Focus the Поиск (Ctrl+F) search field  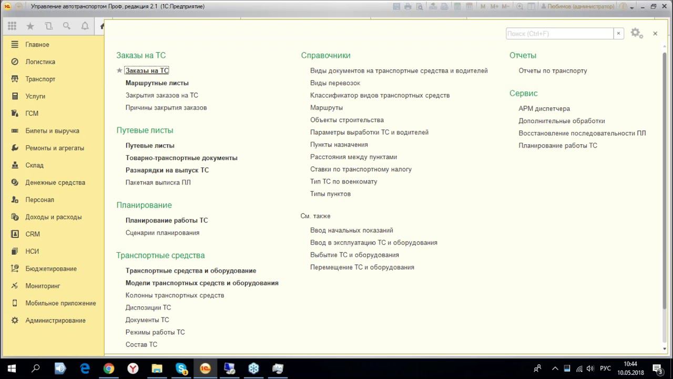coord(559,33)
